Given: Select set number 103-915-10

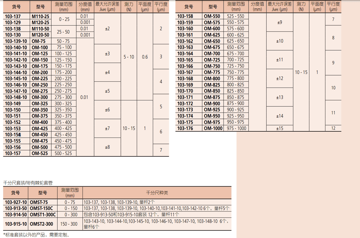Looking at the screenshot, I should tap(16, 224).
